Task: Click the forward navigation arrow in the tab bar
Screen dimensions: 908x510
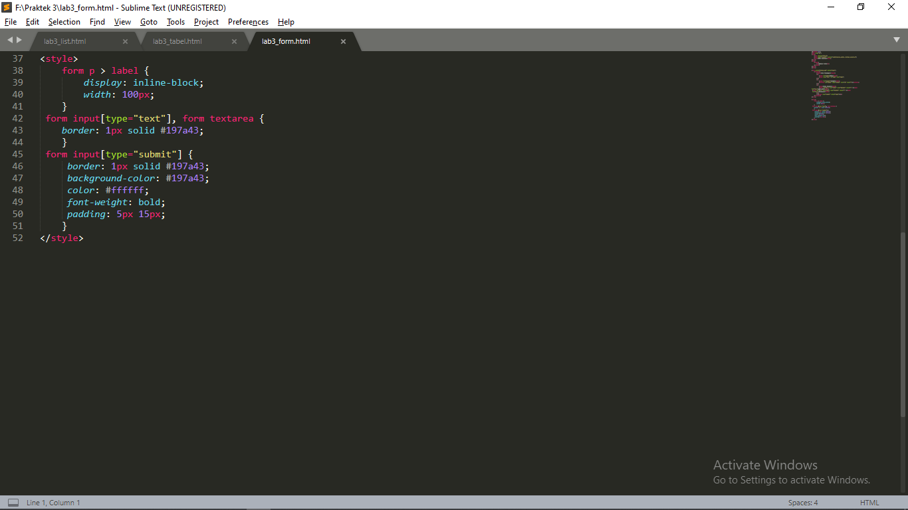Action: (17, 40)
